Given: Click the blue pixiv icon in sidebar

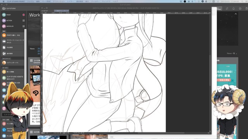Looking at the screenshot, I should [x=4, y=130].
